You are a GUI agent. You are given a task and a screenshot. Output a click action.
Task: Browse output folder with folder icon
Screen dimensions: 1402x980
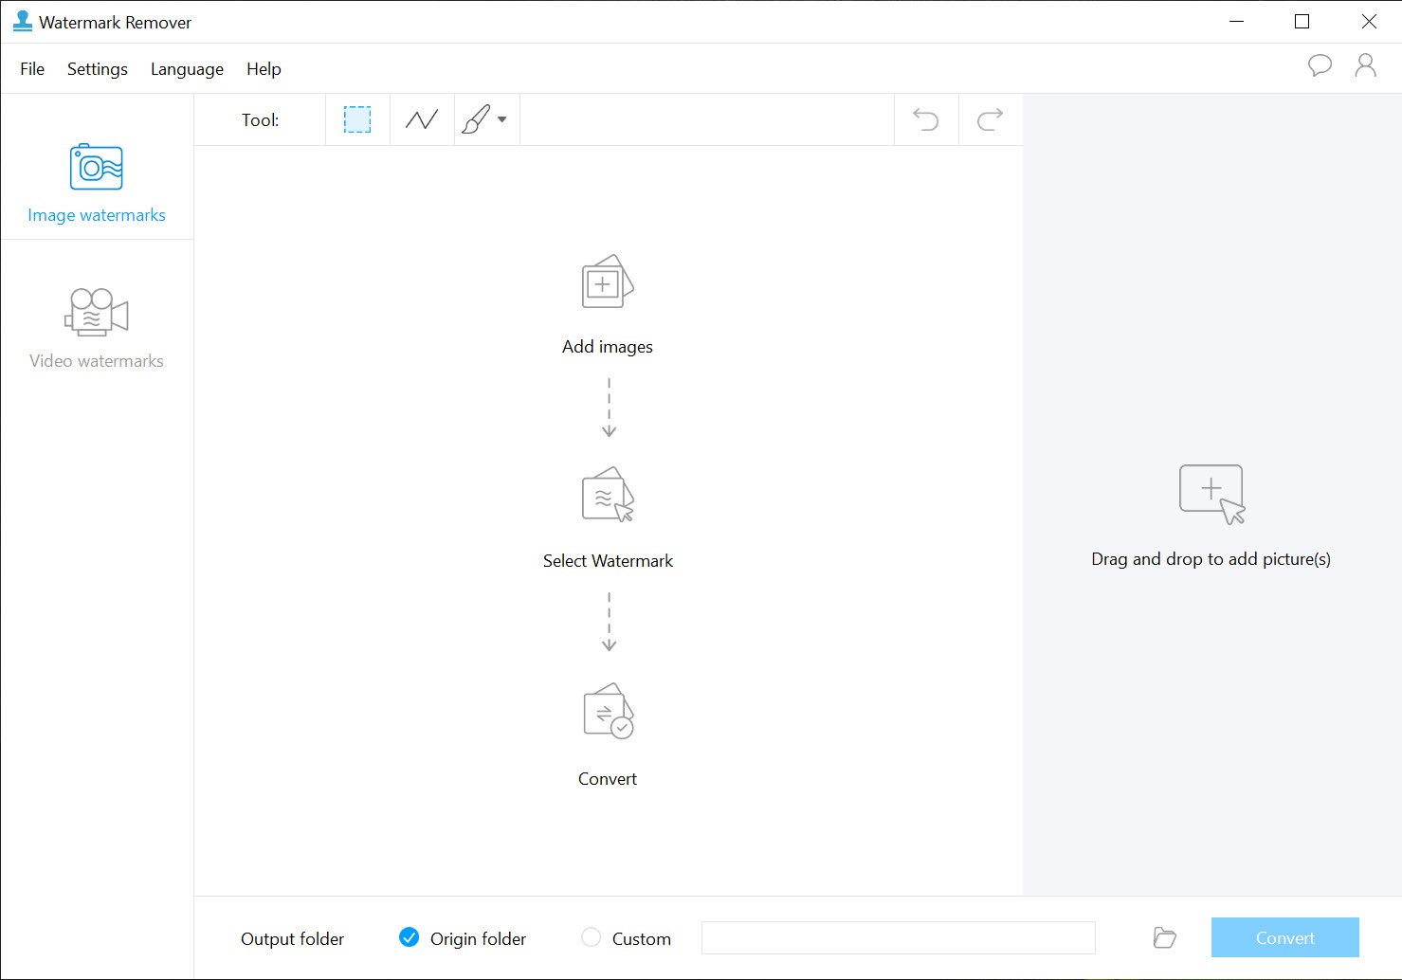coord(1165,938)
